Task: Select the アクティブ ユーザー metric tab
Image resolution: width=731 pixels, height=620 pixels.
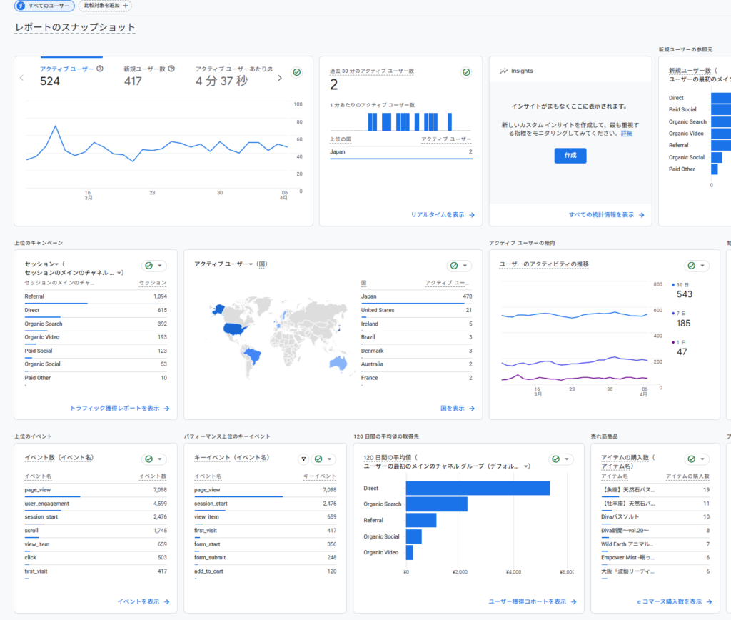Action: tap(67, 69)
